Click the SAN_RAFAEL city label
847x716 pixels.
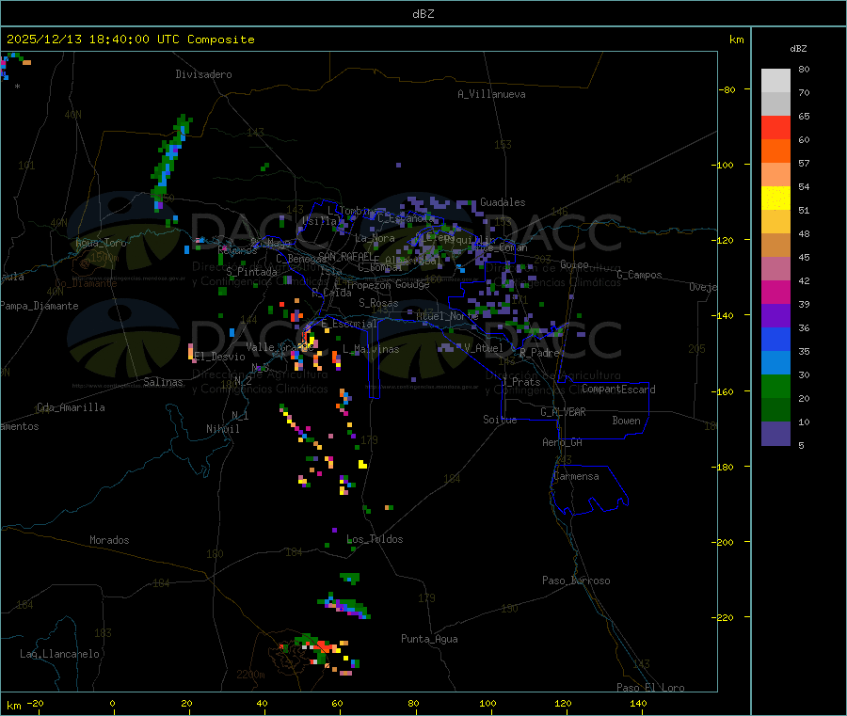(x=344, y=256)
